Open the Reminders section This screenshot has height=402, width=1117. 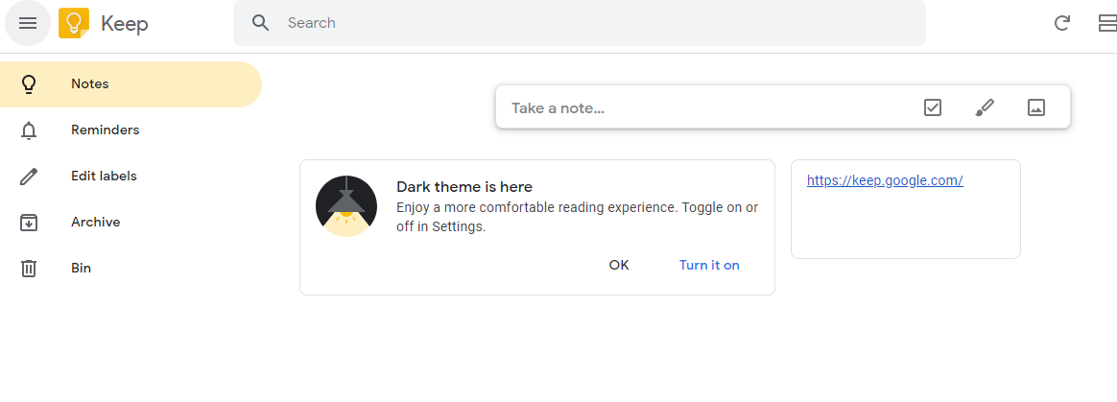tap(131, 130)
